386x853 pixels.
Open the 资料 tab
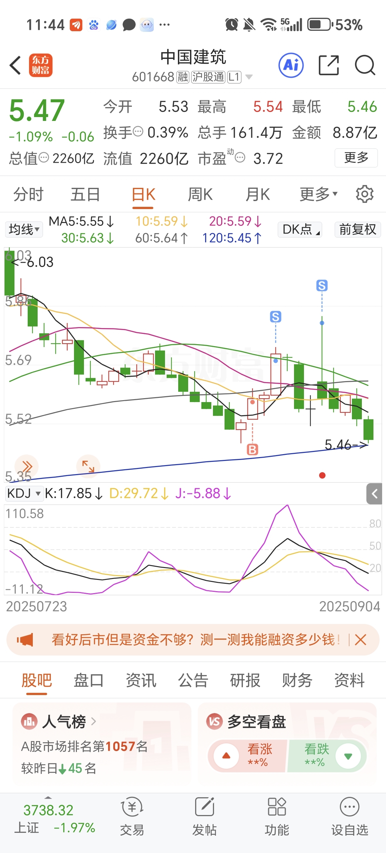(x=349, y=680)
